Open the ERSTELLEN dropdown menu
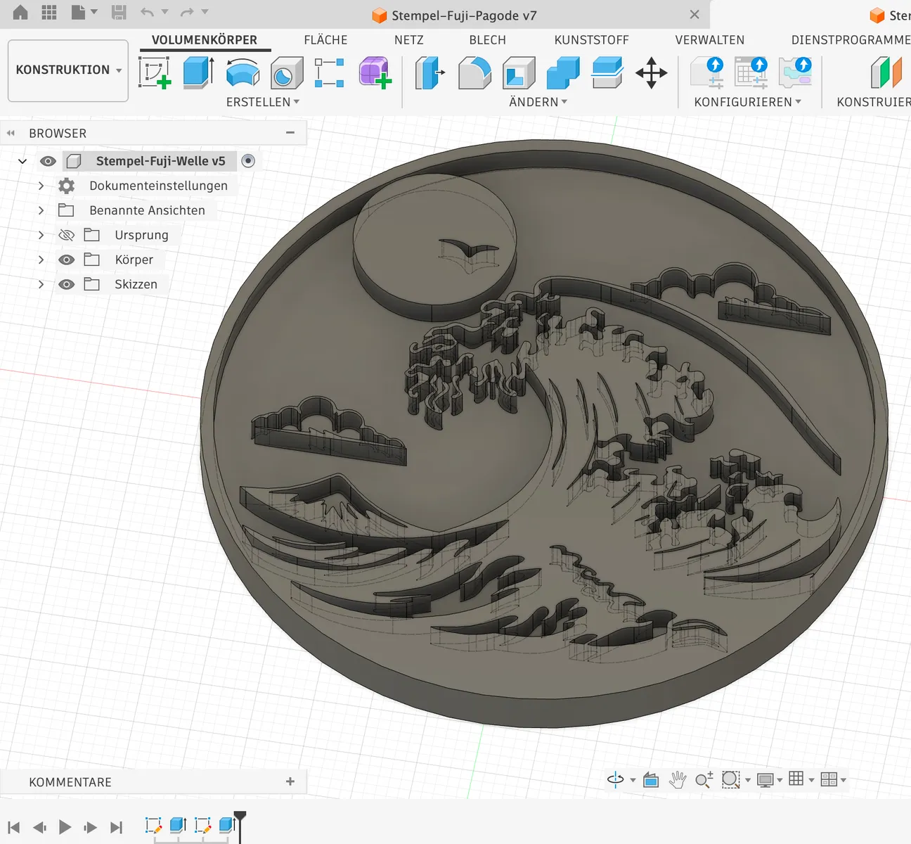This screenshot has width=911, height=844. point(263,102)
